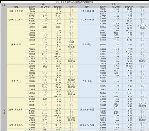
Task: Click flight number 3U8981
Action: pyautogui.click(x=103, y=123)
